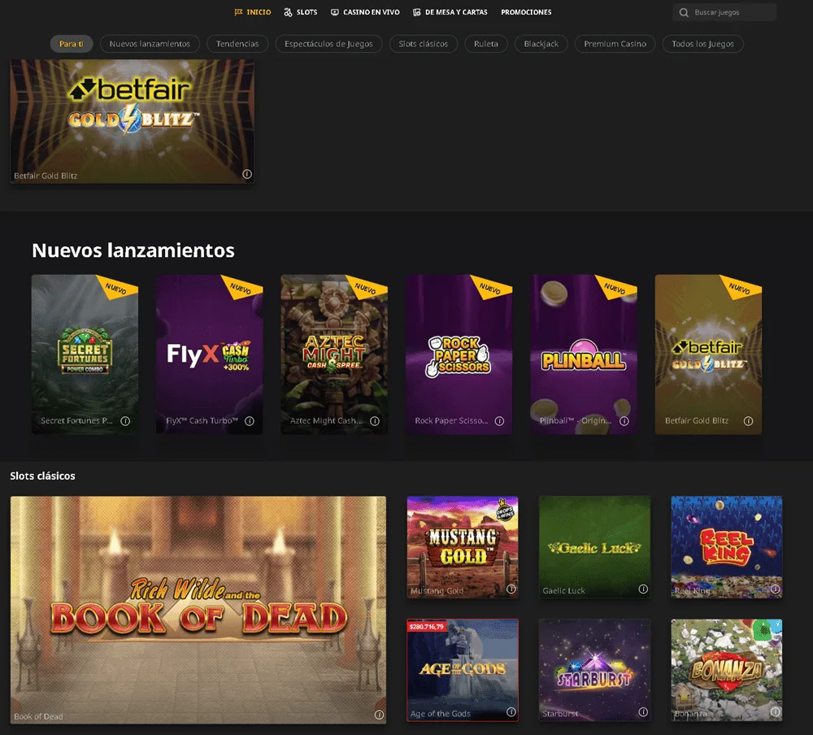Select Slots clásicos filter tab
Screen dimensions: 813x735
424,44
